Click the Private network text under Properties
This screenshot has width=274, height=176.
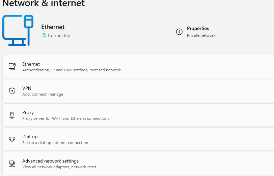(201, 35)
